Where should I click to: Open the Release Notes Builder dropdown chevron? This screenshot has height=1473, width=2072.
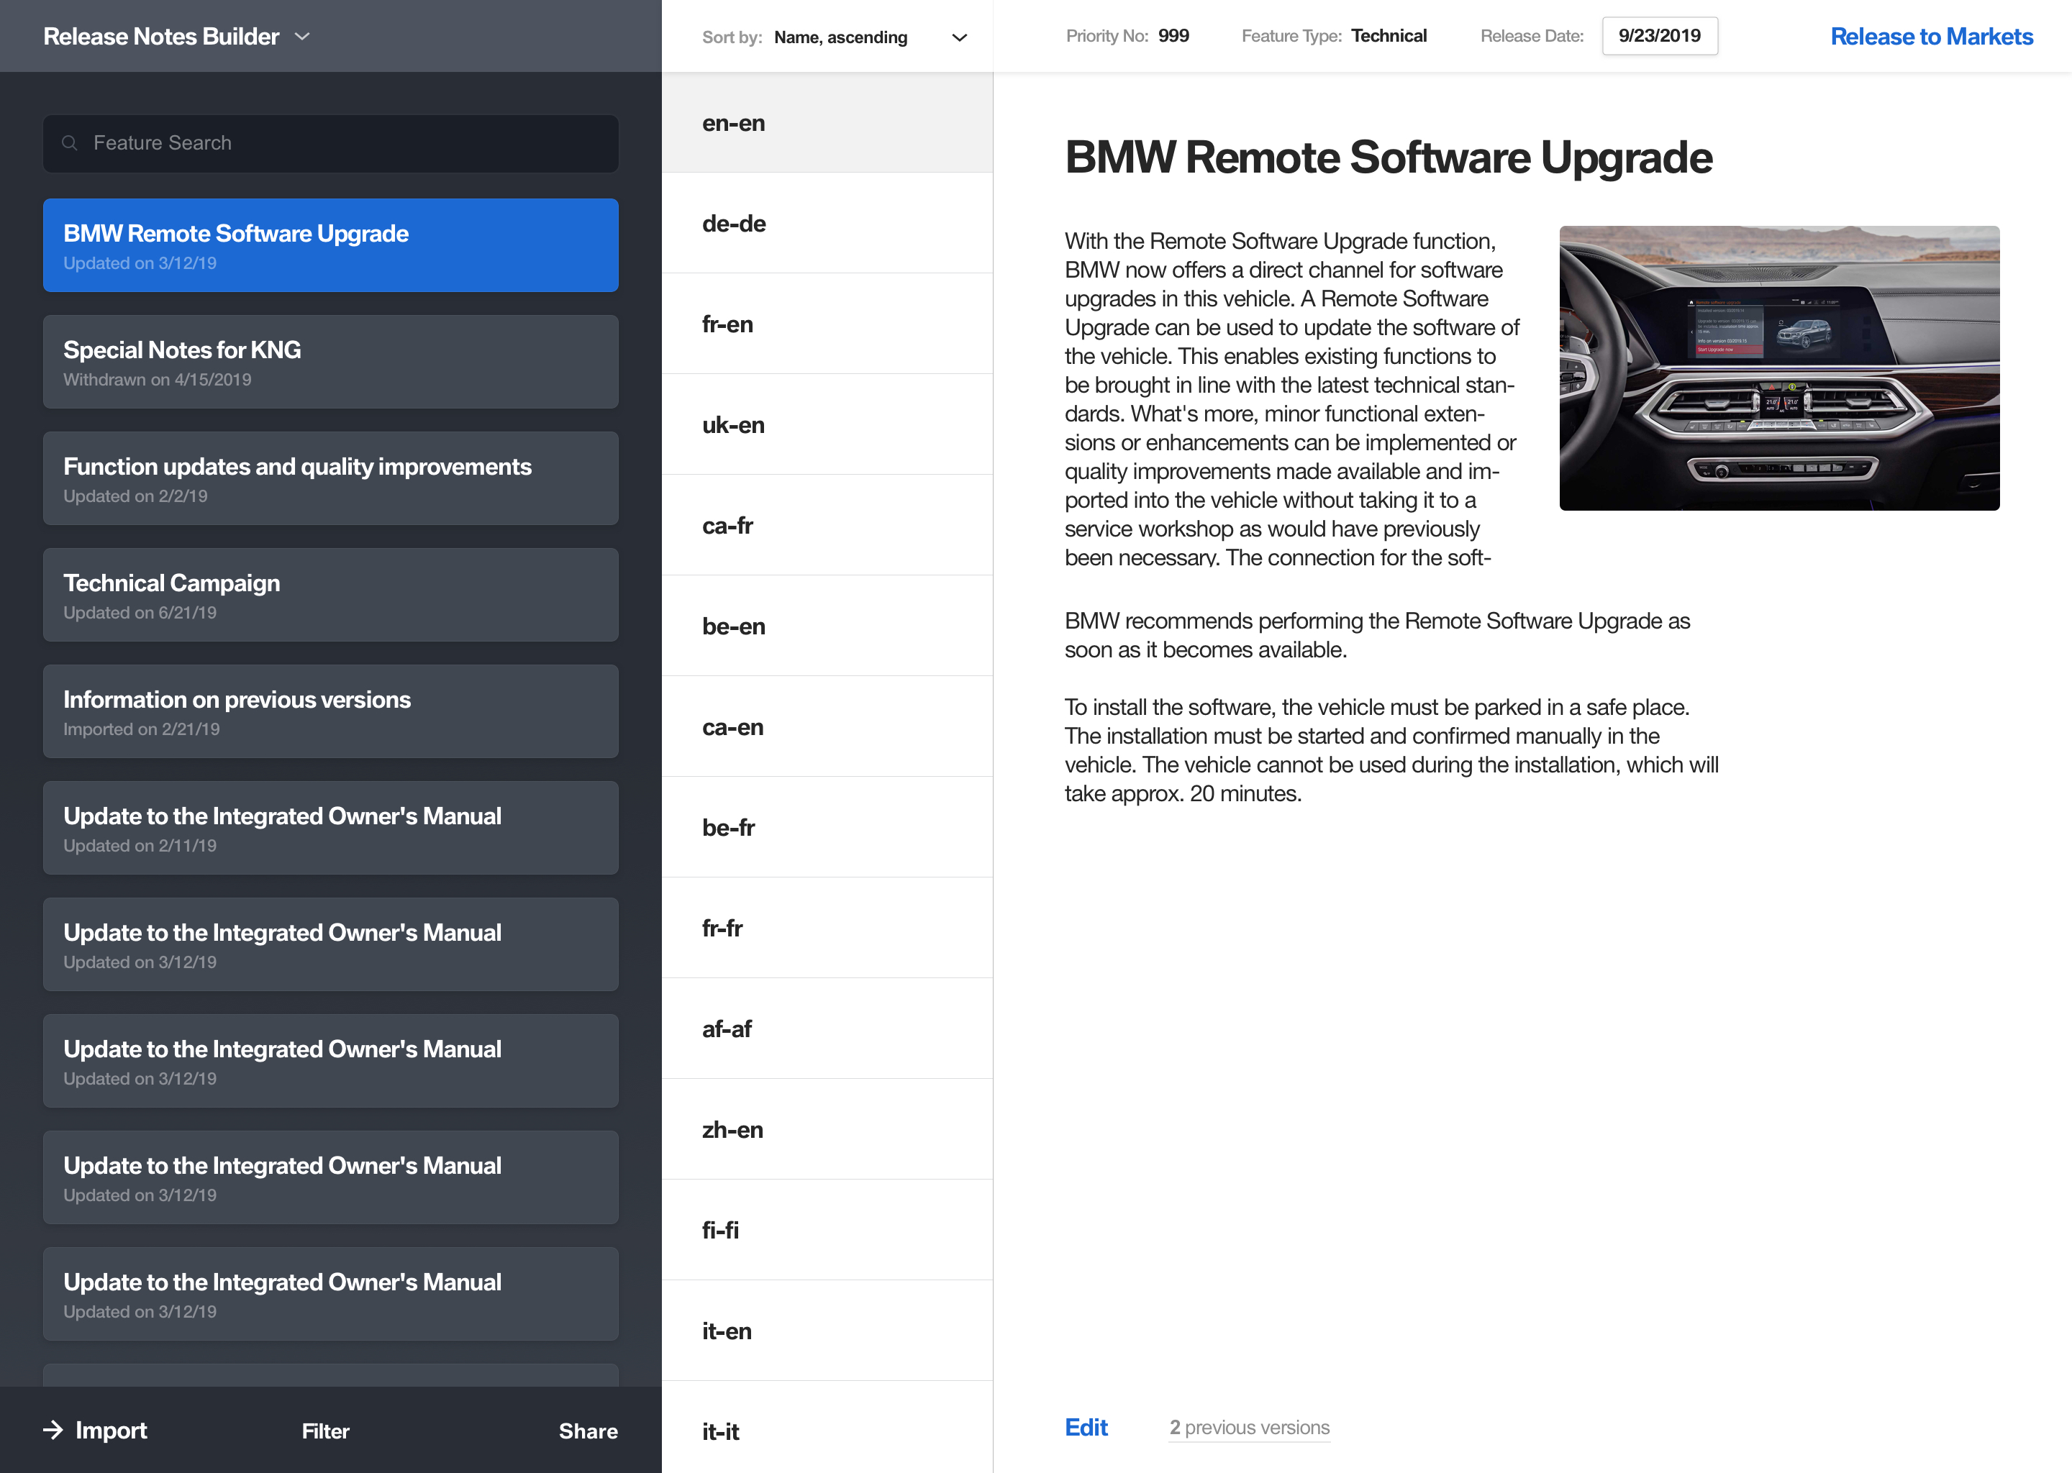coord(303,36)
